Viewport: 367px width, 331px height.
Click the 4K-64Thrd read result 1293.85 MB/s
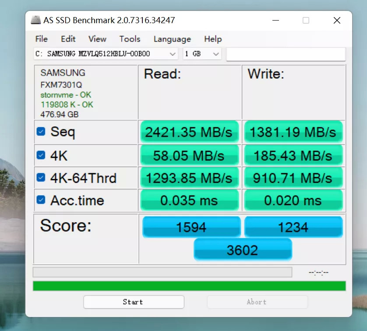coord(190,178)
